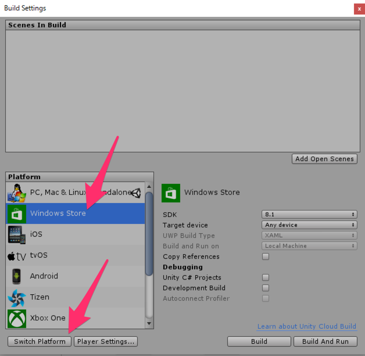Click platform list scroll up arrow
The width and height of the screenshot is (365, 356).
click(x=149, y=187)
